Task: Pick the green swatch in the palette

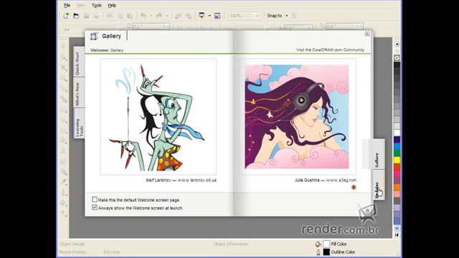Action: 397,153
